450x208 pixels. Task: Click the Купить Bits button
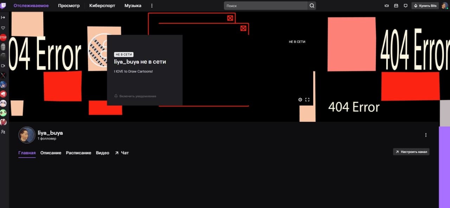point(425,6)
